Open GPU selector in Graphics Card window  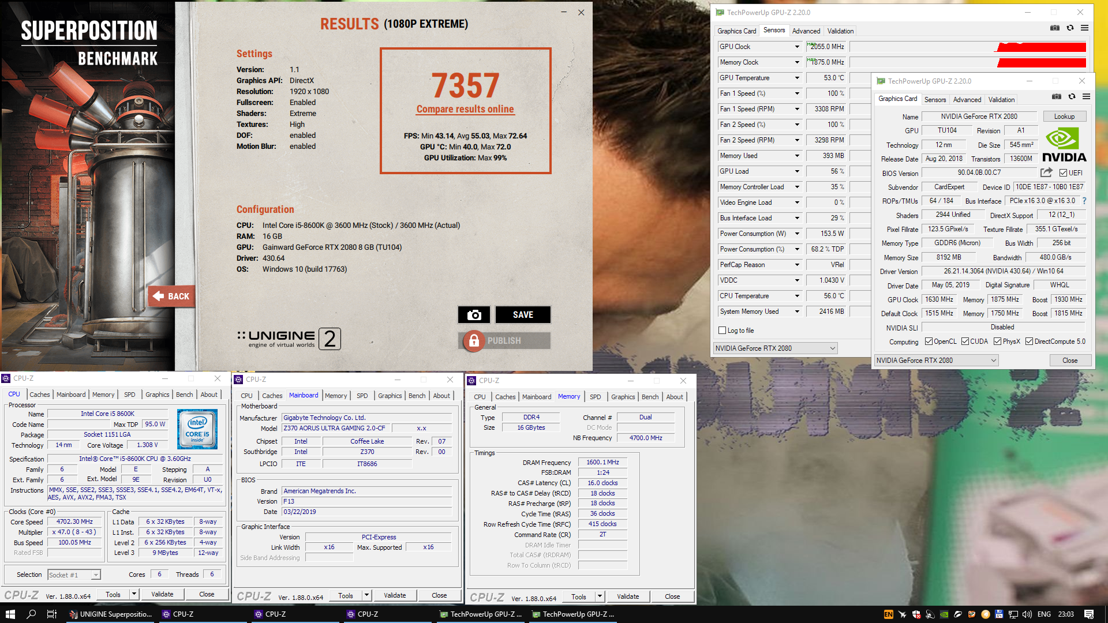(x=936, y=361)
